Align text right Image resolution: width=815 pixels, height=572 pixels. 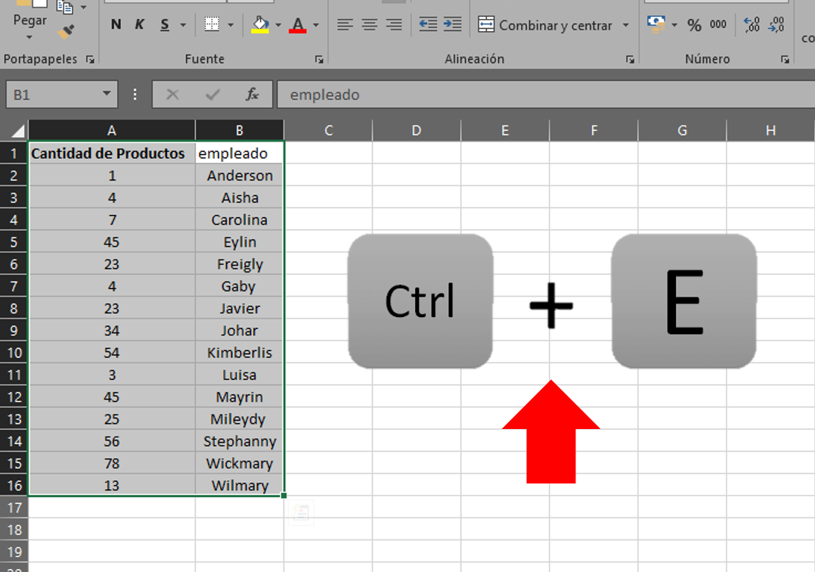[x=394, y=24]
